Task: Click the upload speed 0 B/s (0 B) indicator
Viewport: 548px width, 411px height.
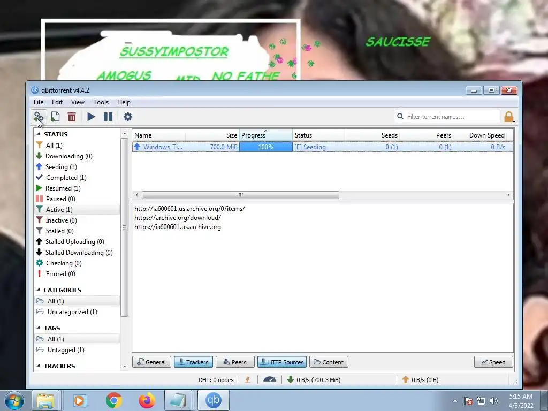Action: click(421, 380)
